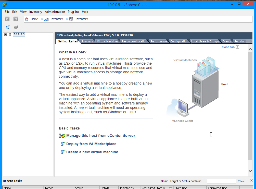Click the back navigation arrow icon
The width and height of the screenshot is (256, 189).
tap(7, 19)
